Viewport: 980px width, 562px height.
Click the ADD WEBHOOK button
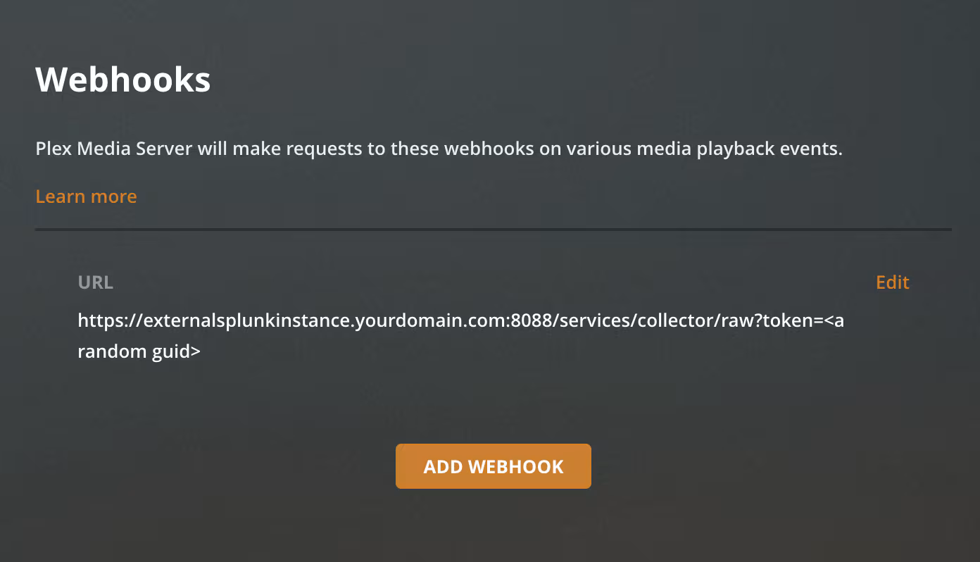click(x=493, y=466)
